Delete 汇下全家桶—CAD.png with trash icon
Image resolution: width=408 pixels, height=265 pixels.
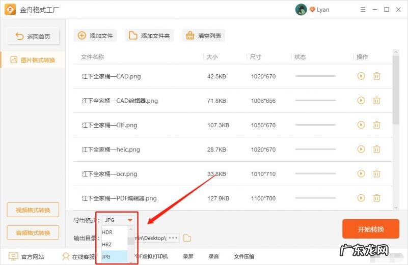click(x=376, y=76)
